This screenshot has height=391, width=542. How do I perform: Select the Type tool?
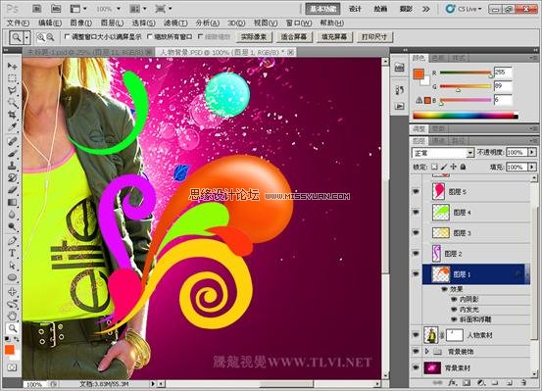12,253
